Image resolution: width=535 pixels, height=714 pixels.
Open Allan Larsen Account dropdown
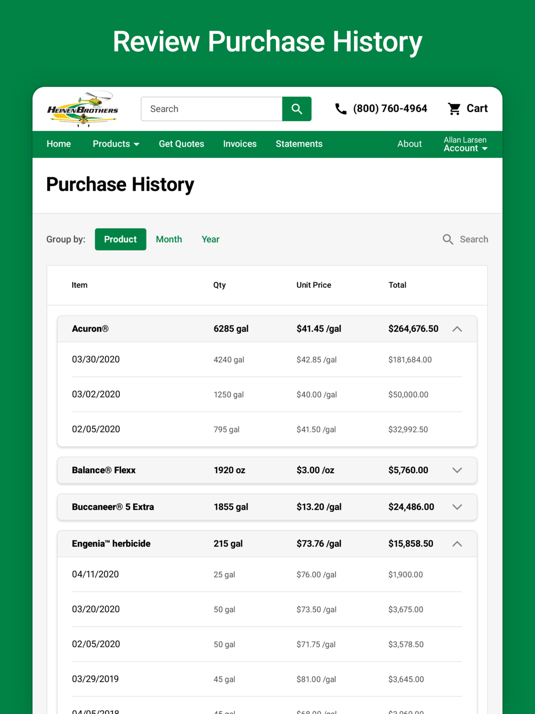click(x=465, y=144)
